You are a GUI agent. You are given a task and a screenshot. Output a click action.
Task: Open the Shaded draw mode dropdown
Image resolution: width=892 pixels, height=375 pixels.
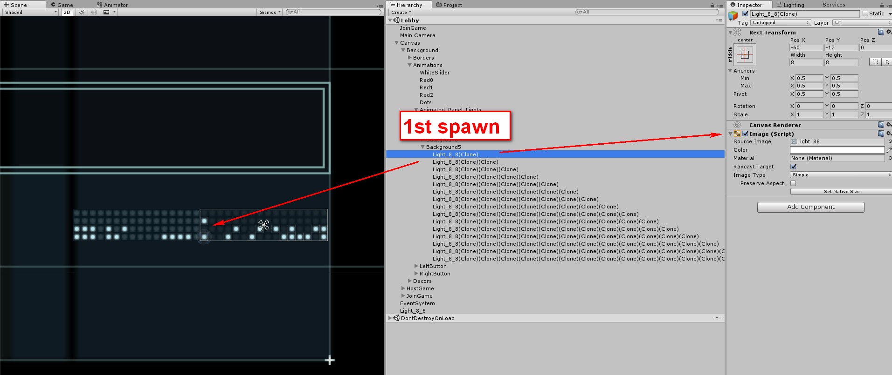pyautogui.click(x=30, y=13)
